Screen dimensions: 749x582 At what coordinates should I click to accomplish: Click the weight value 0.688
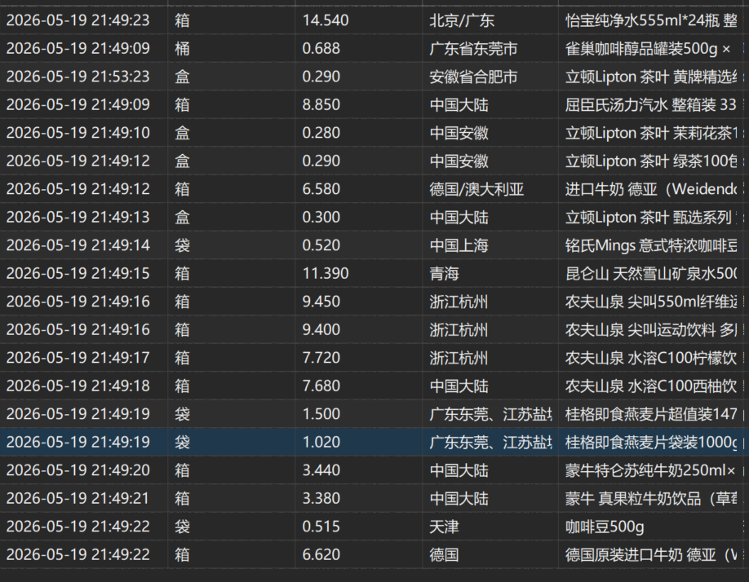pyautogui.click(x=321, y=49)
